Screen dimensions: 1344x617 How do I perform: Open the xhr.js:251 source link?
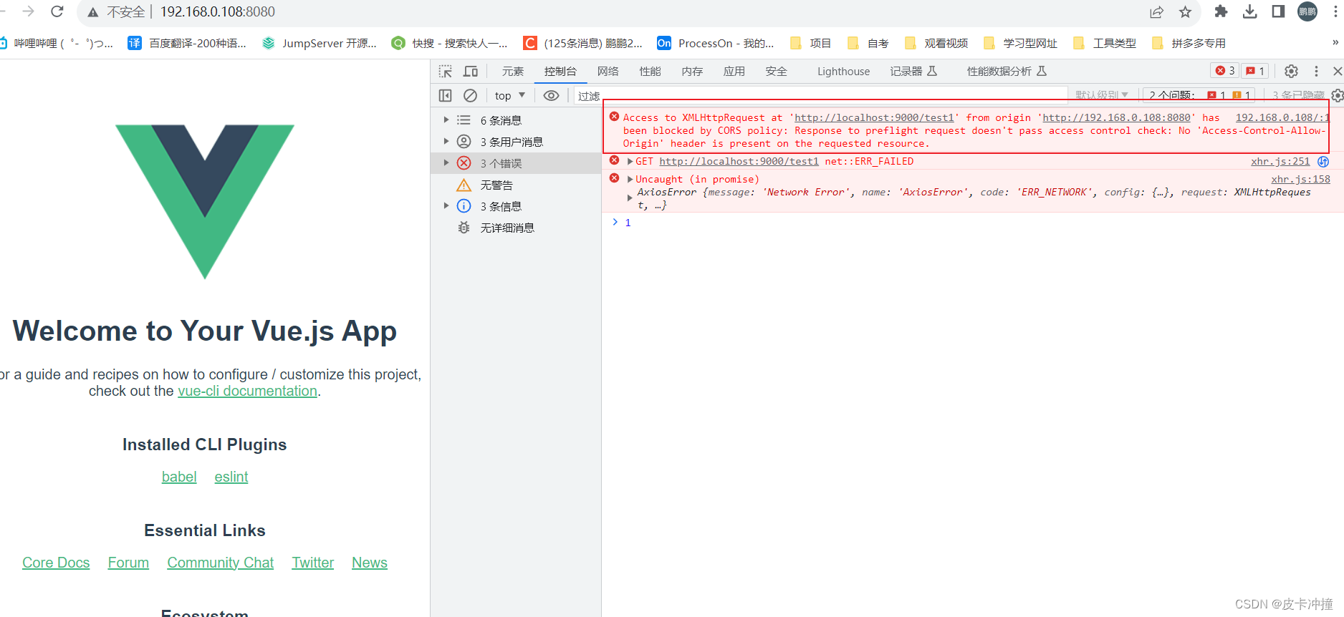1280,162
